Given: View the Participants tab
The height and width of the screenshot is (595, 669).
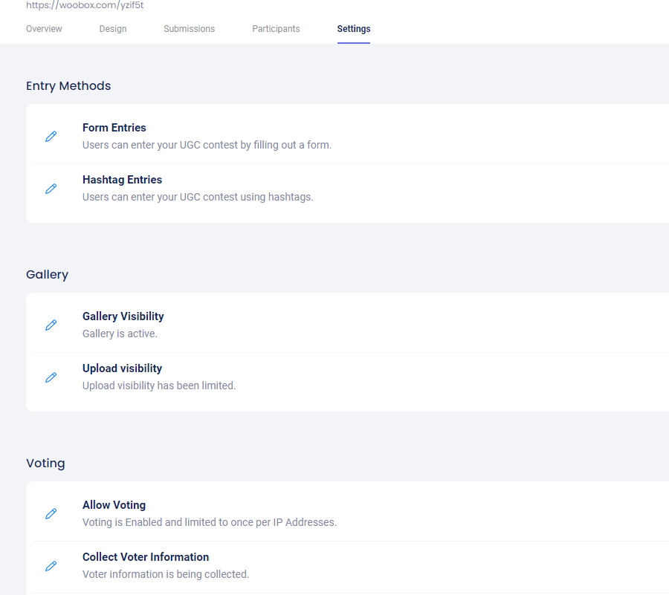Looking at the screenshot, I should pyautogui.click(x=276, y=29).
